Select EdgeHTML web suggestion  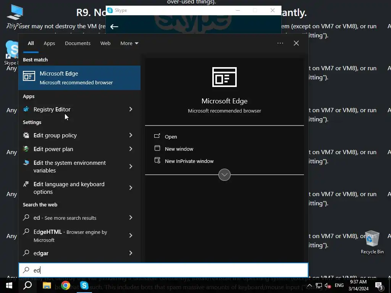coord(79,235)
